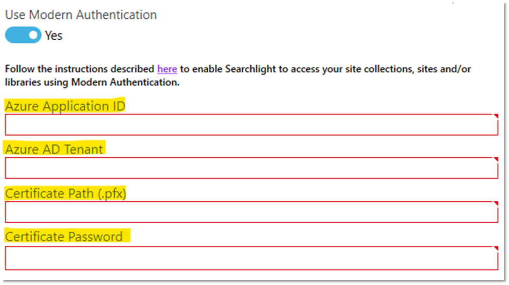Click the red corner marker on Azure AD Tenant field
Screen dimensions: 509x285
(496, 160)
